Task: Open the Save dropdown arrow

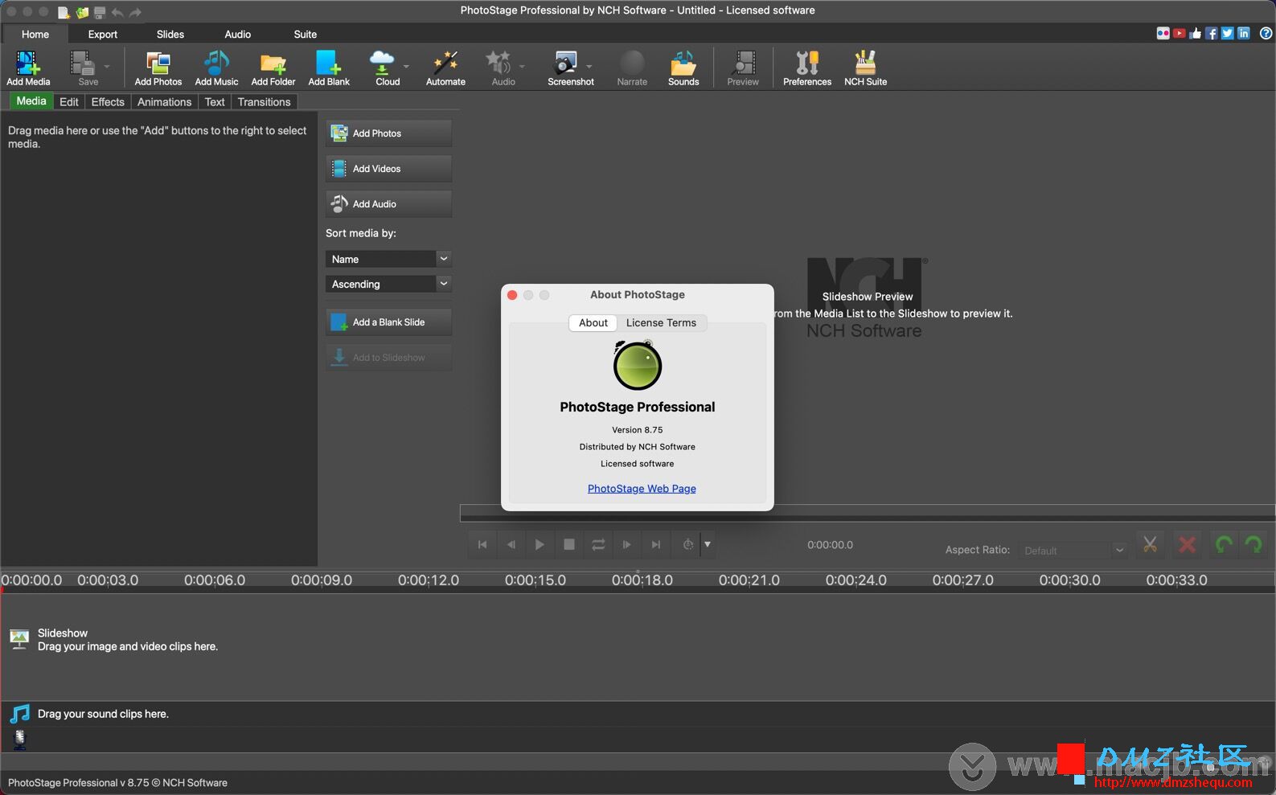Action: click(107, 67)
